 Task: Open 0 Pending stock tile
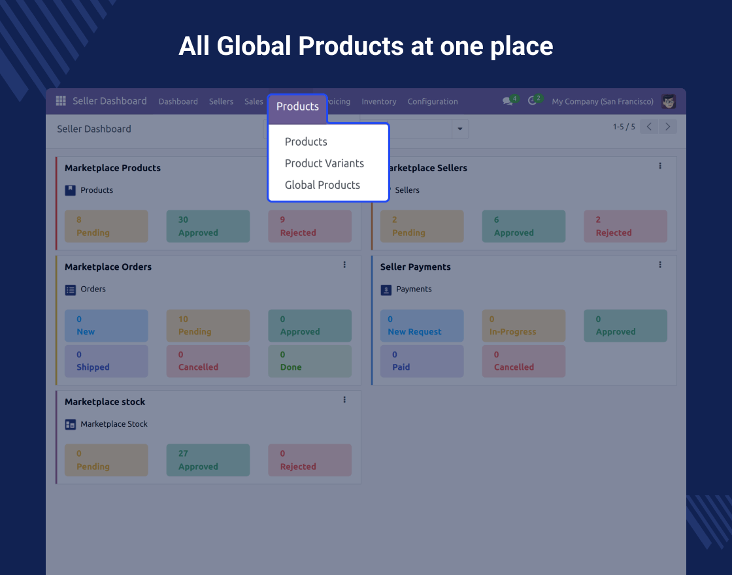107,460
